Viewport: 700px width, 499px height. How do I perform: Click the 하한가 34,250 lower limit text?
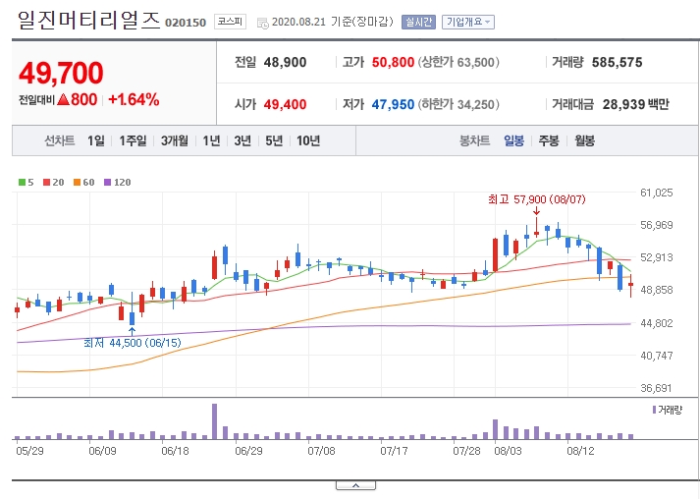(x=458, y=104)
